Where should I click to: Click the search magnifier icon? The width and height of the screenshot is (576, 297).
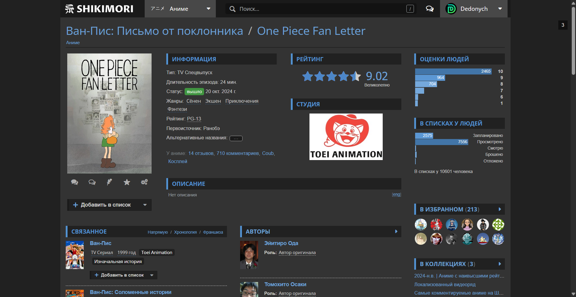coord(232,9)
